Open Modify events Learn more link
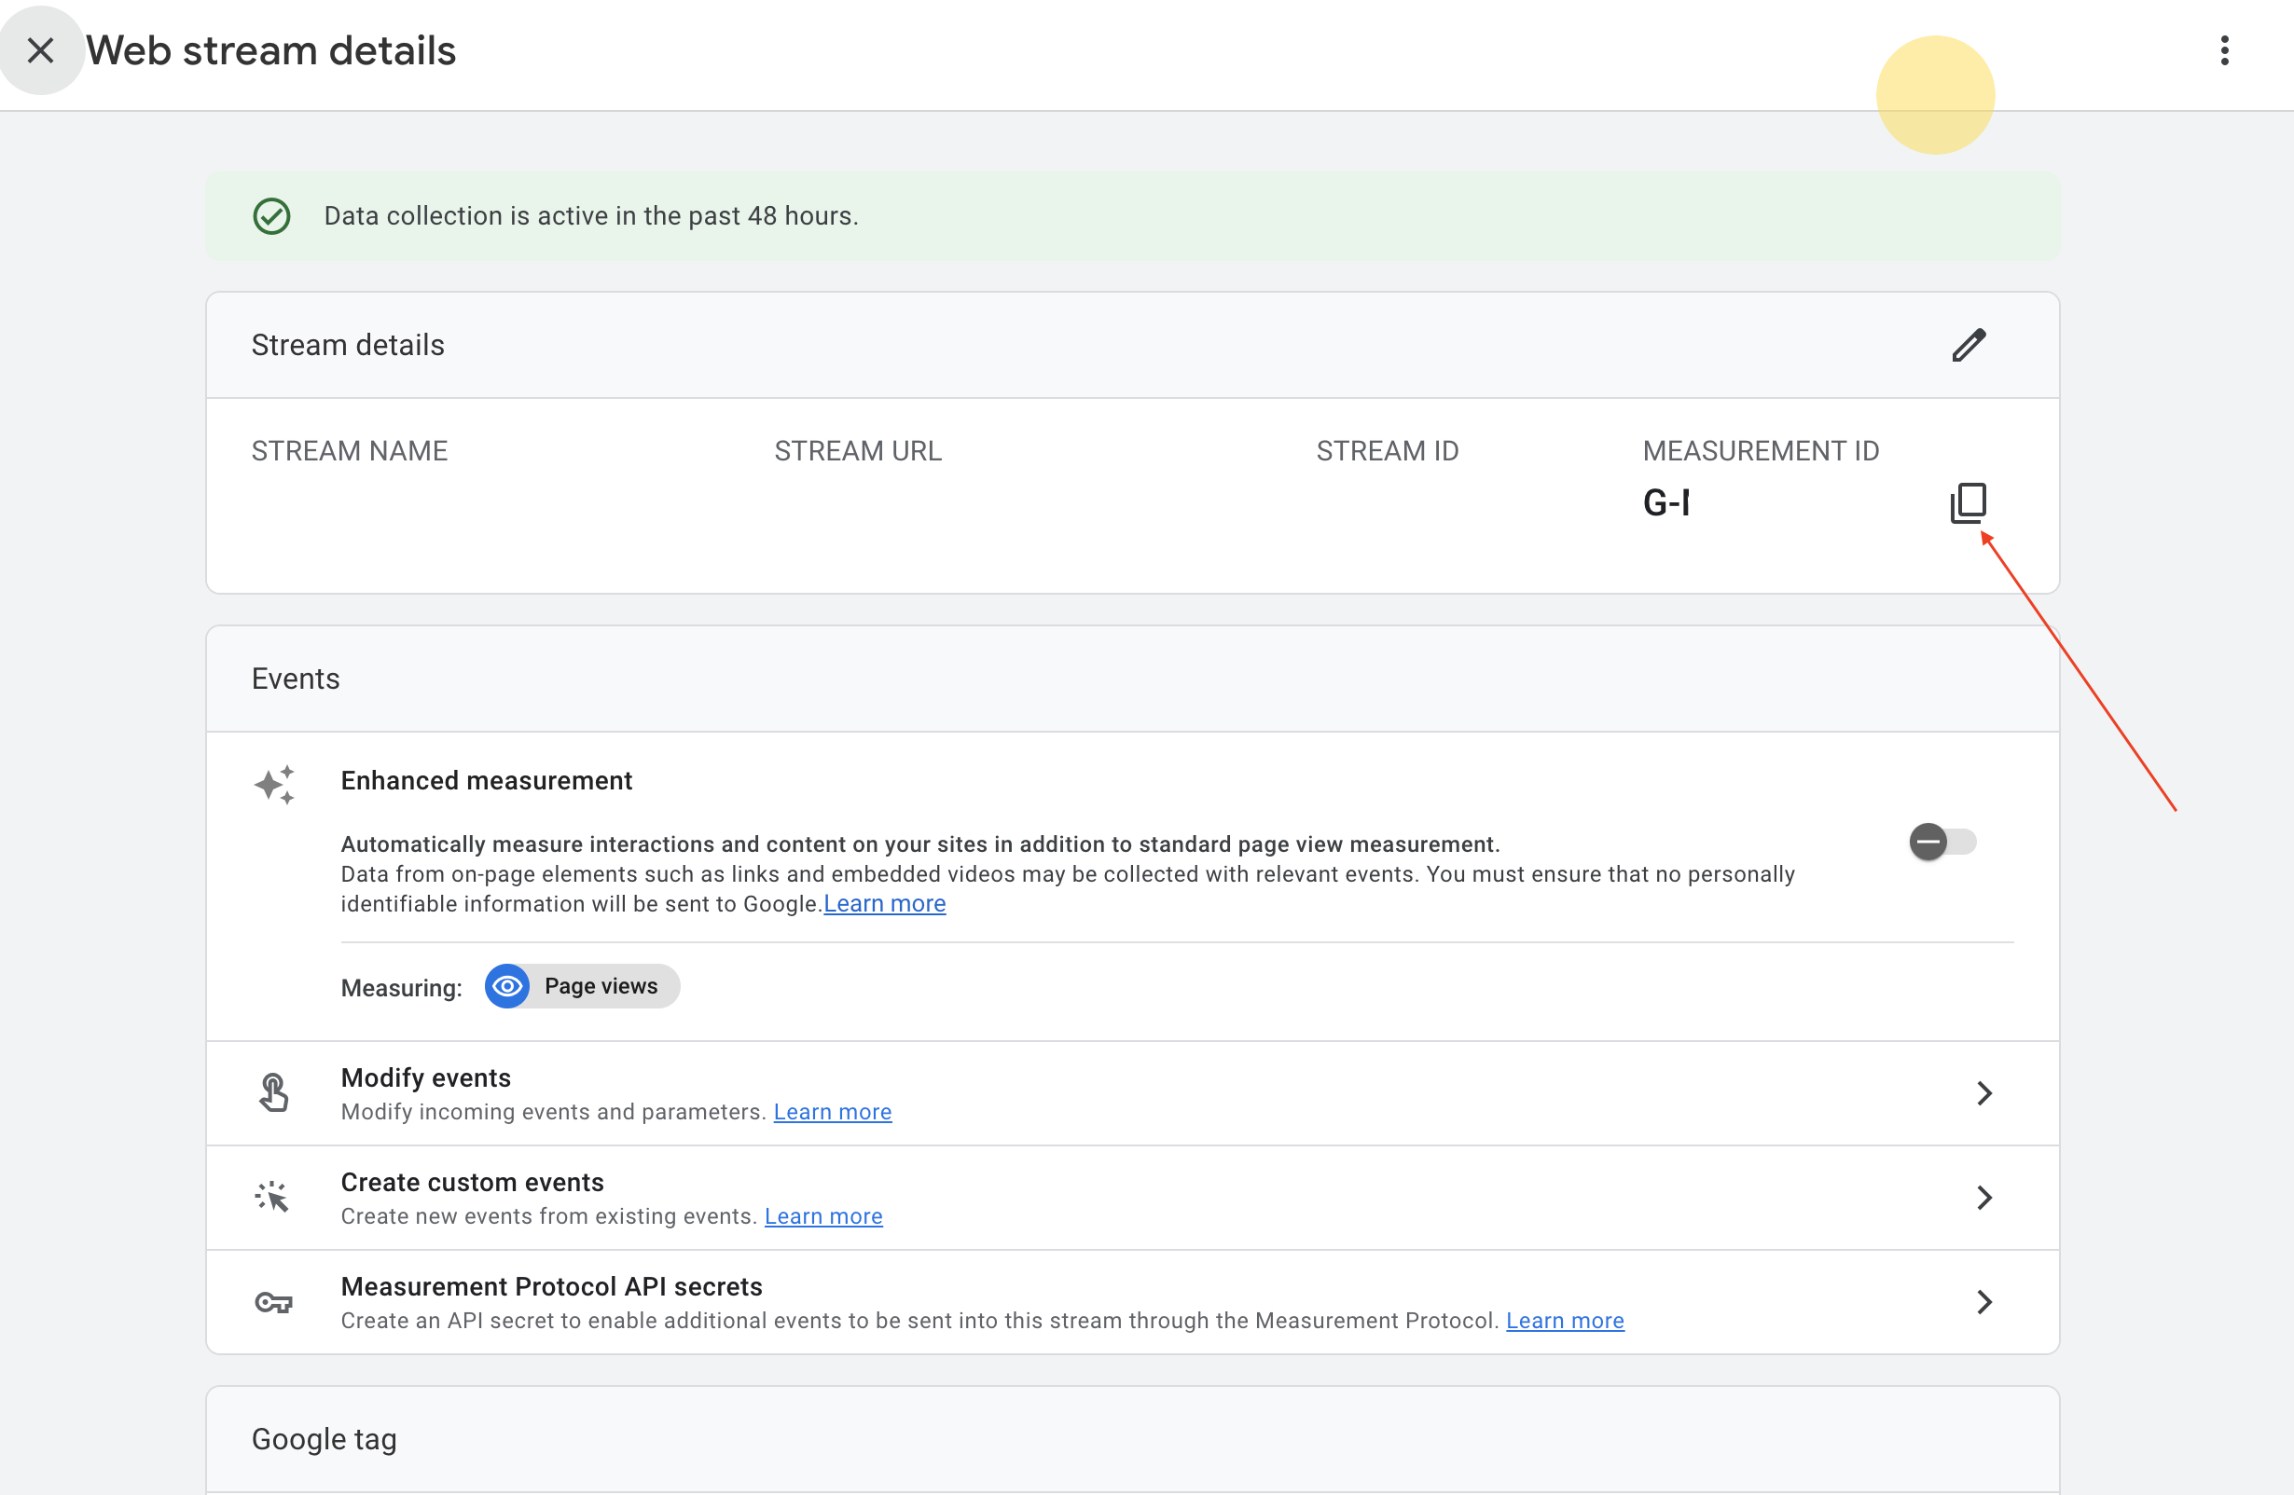Viewport: 2294px width, 1495px height. [x=832, y=1112]
